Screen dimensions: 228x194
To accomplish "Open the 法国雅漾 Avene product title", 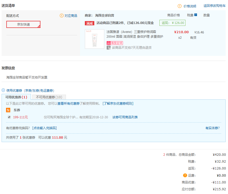I will 135,34.
